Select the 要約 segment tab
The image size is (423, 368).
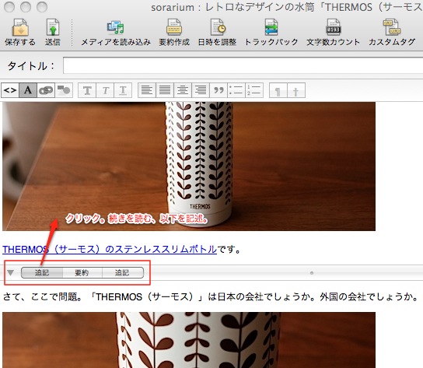pos(82,272)
